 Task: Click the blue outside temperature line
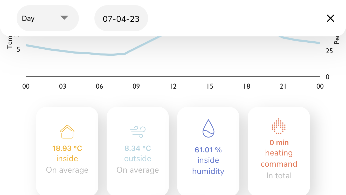click(78, 53)
